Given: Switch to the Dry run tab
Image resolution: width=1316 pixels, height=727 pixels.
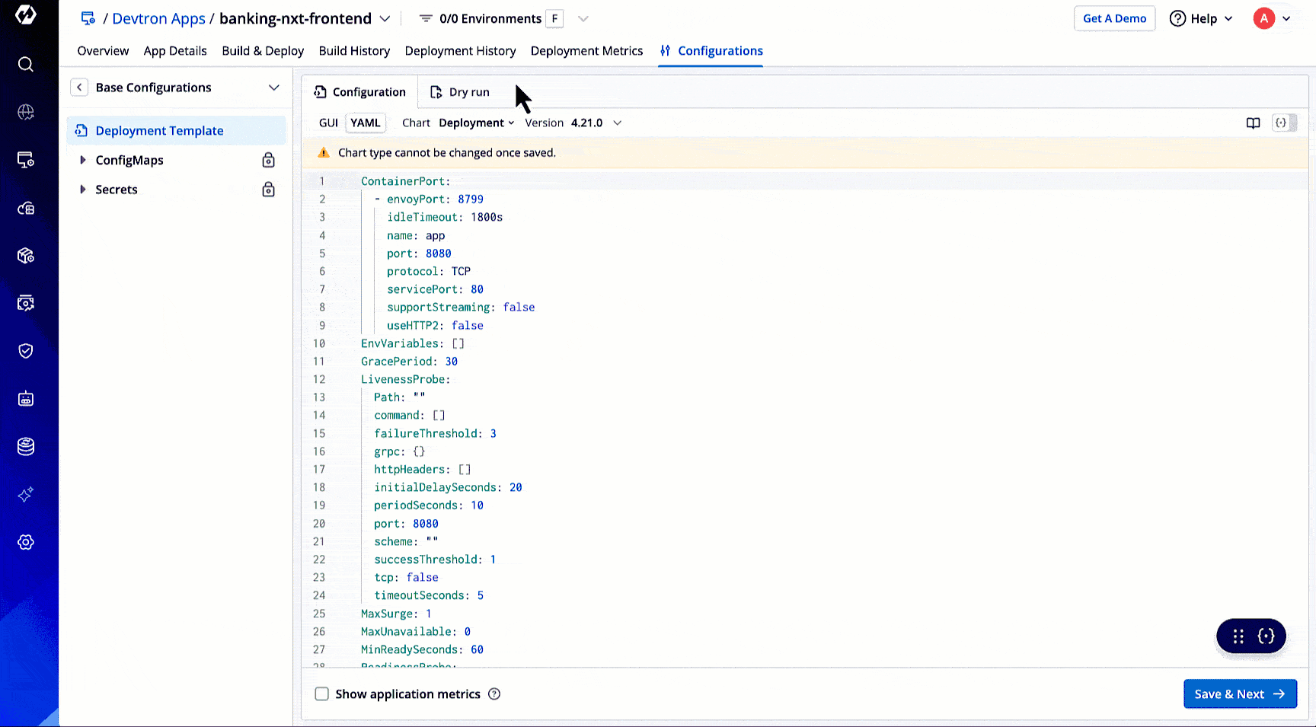Looking at the screenshot, I should [x=460, y=92].
